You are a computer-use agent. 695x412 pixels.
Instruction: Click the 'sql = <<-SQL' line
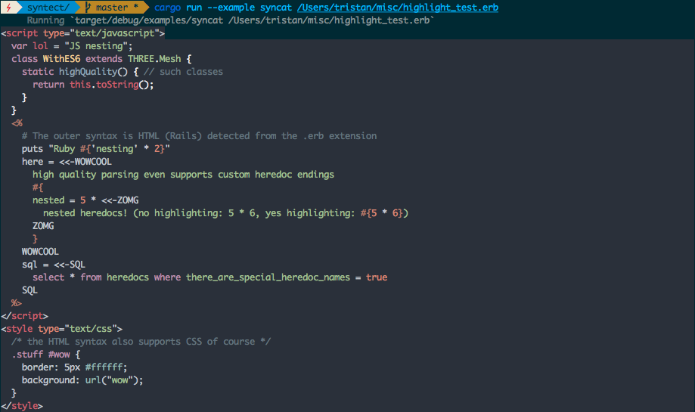[54, 265]
